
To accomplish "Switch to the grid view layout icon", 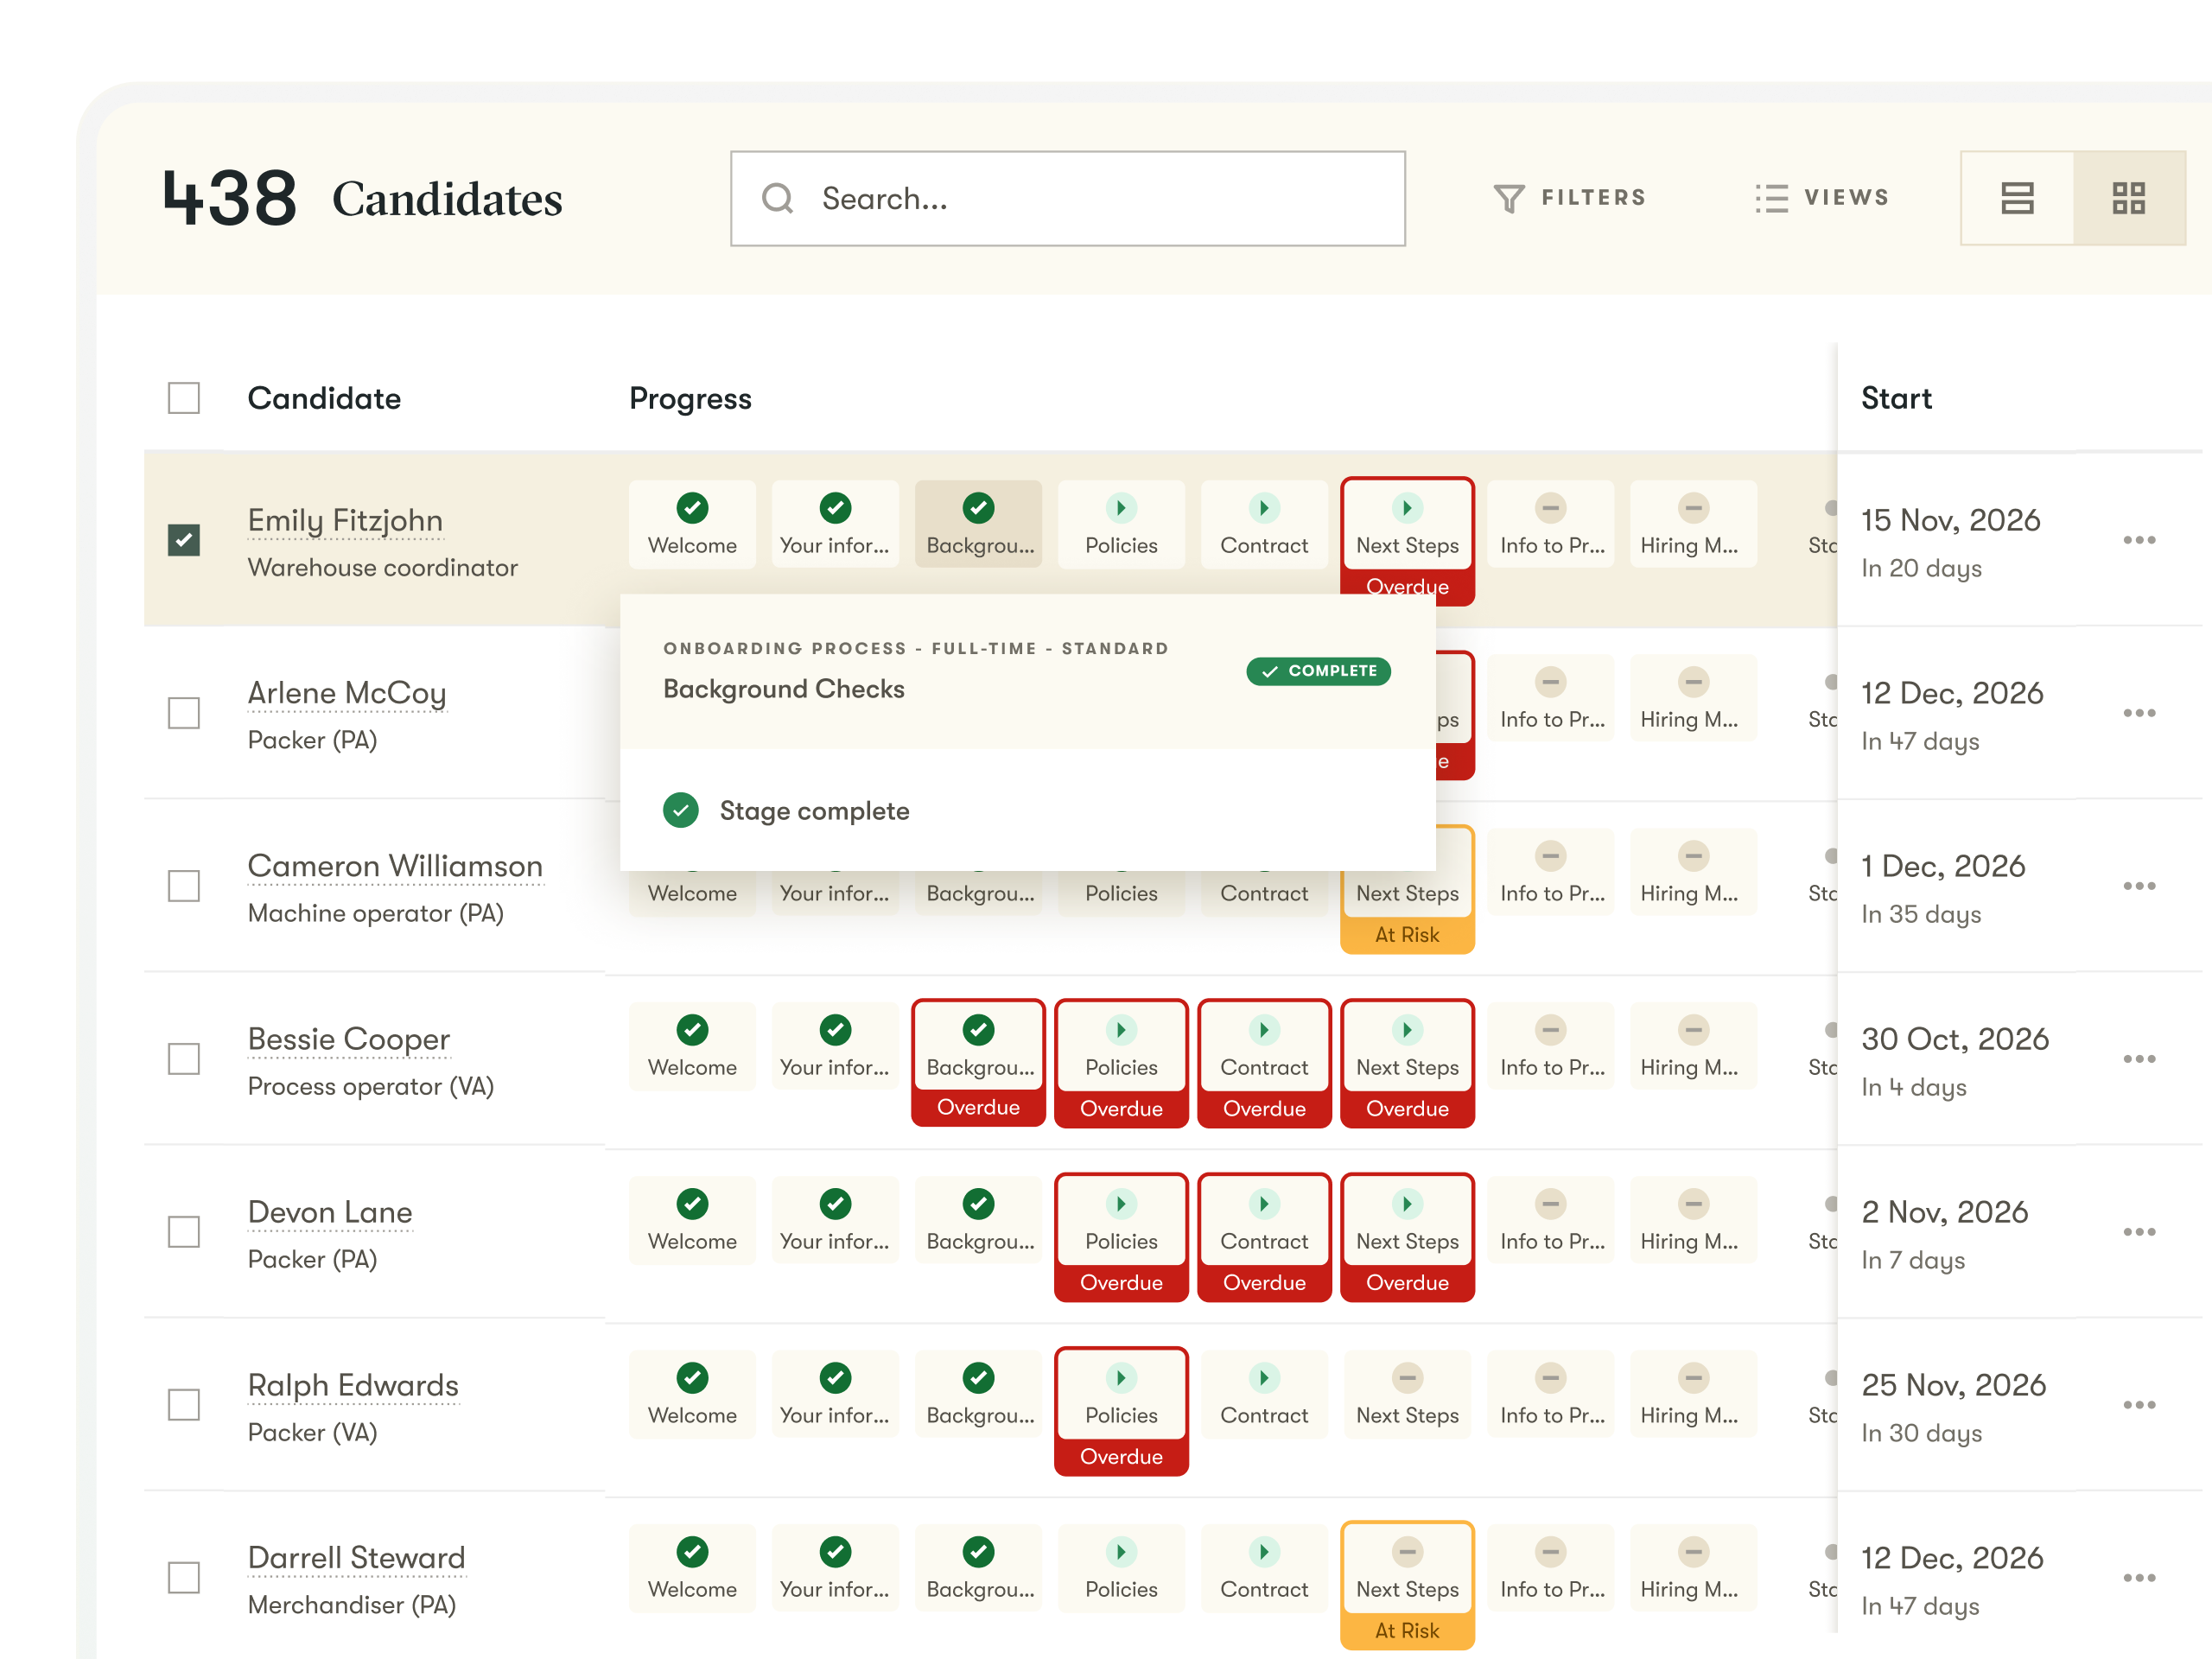I will (x=2129, y=198).
